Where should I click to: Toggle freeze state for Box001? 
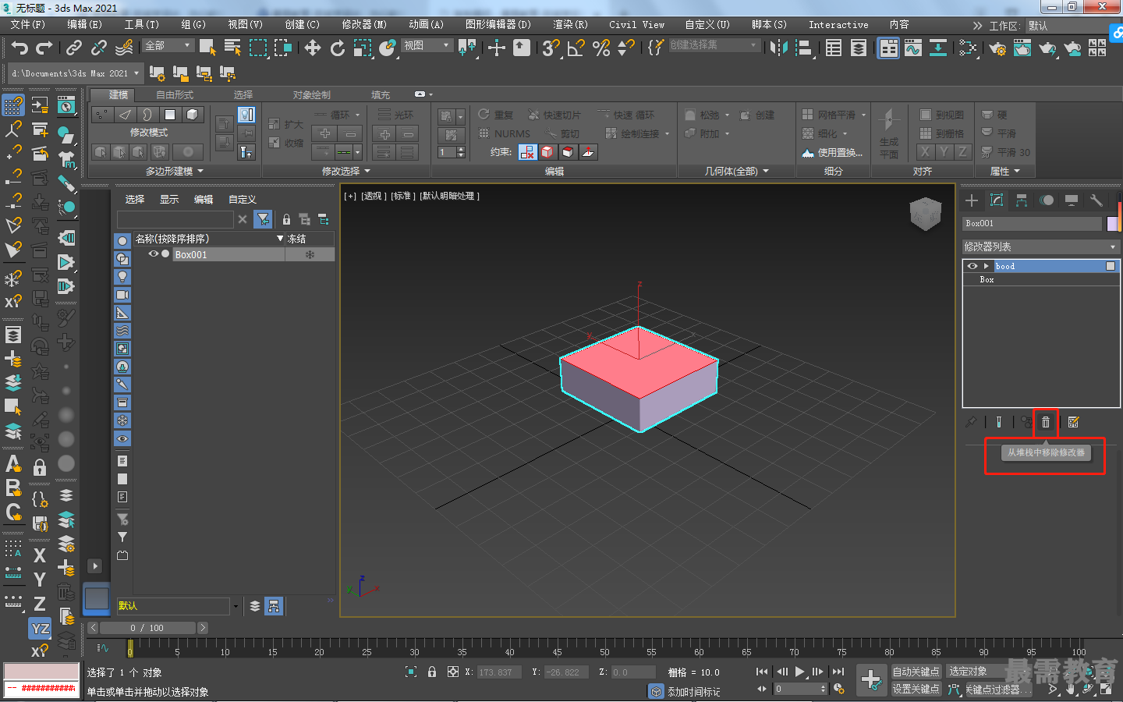(x=310, y=254)
